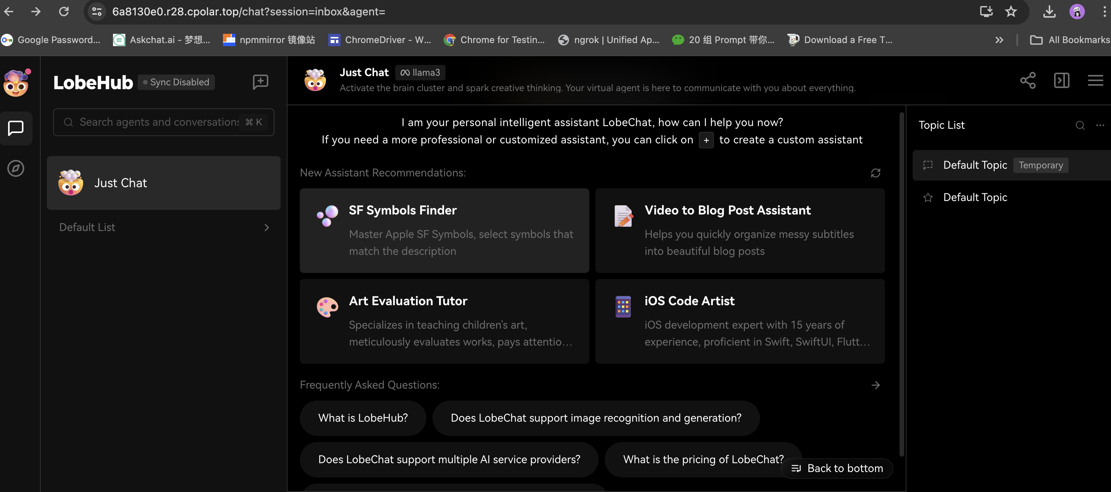Open Download a Free T... bookmark
The height and width of the screenshot is (492, 1111).
pos(840,40)
